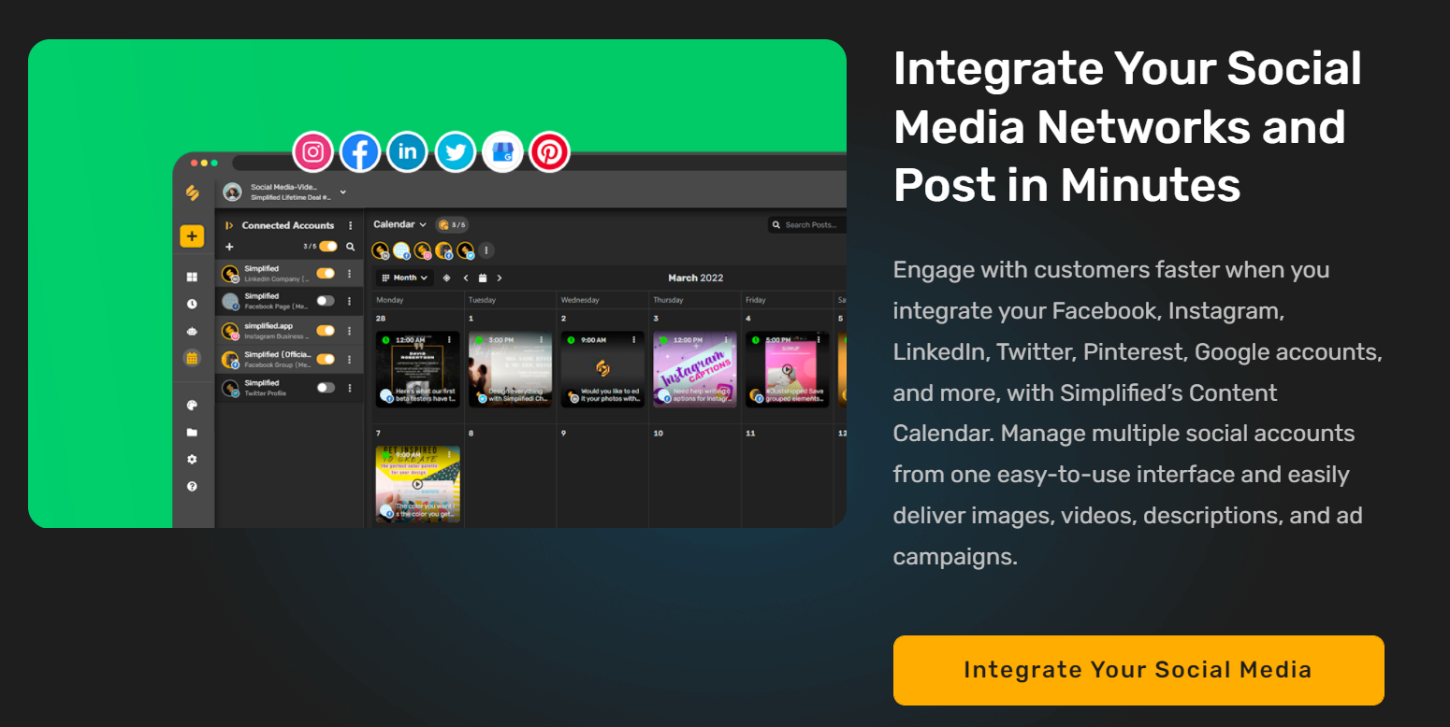
Task: Click the Pinterest icon badge
Action: coord(549,151)
